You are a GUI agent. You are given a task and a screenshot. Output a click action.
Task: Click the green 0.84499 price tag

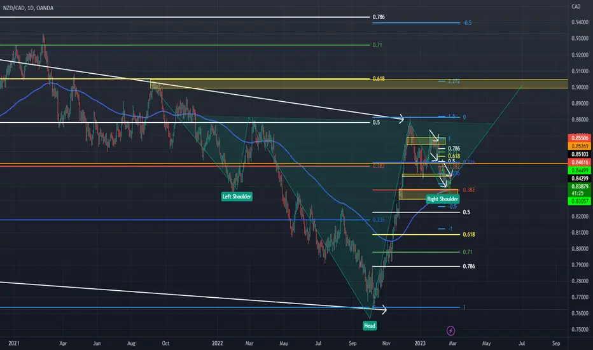(x=580, y=171)
